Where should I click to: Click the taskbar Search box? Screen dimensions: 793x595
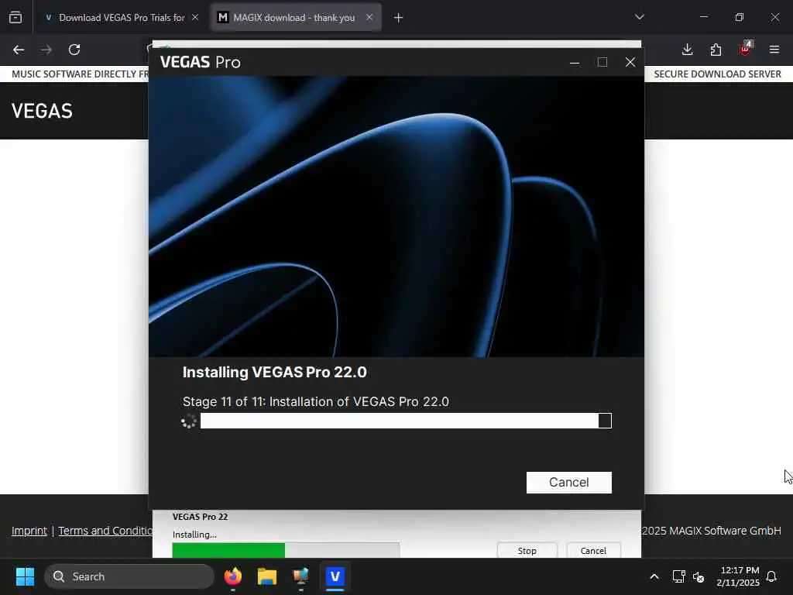tap(129, 576)
